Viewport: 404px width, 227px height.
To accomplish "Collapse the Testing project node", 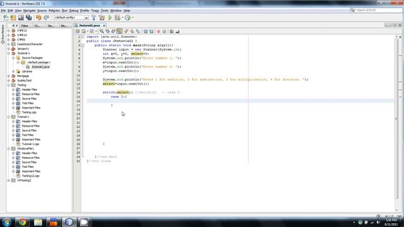I will 8,85.
